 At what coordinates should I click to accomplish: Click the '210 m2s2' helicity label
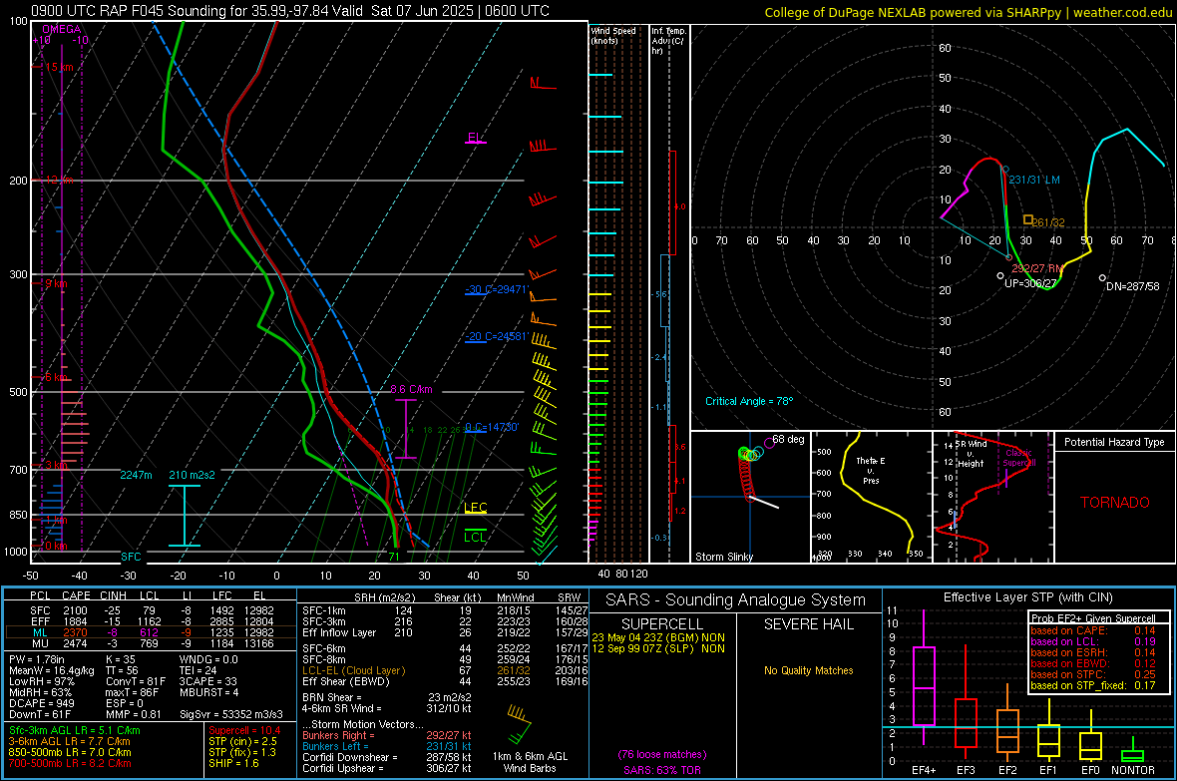pos(192,476)
